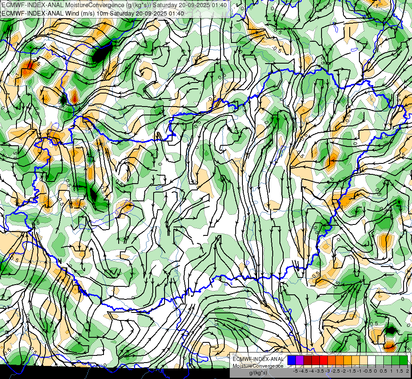
Task: Select the pale peach swatch between -1 and -0.5
Action: click(x=364, y=360)
